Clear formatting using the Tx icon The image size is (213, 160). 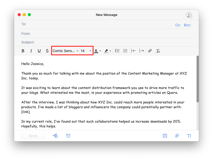[158, 51]
